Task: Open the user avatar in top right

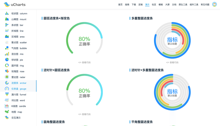Action: click(x=214, y=4)
